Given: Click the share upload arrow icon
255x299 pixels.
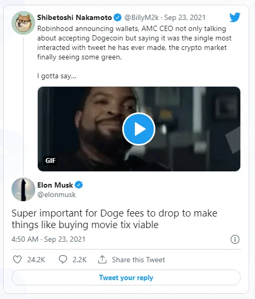Looking at the screenshot, I should [x=102, y=260].
